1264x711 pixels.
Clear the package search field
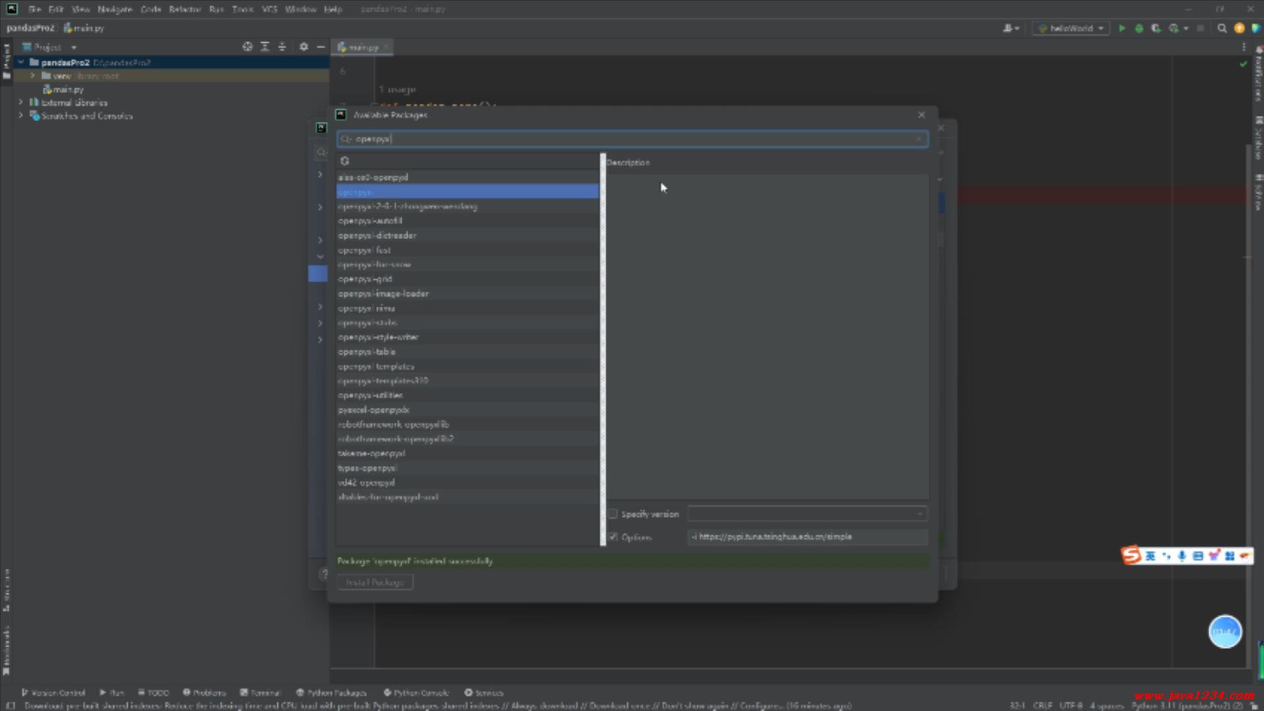pos(918,139)
